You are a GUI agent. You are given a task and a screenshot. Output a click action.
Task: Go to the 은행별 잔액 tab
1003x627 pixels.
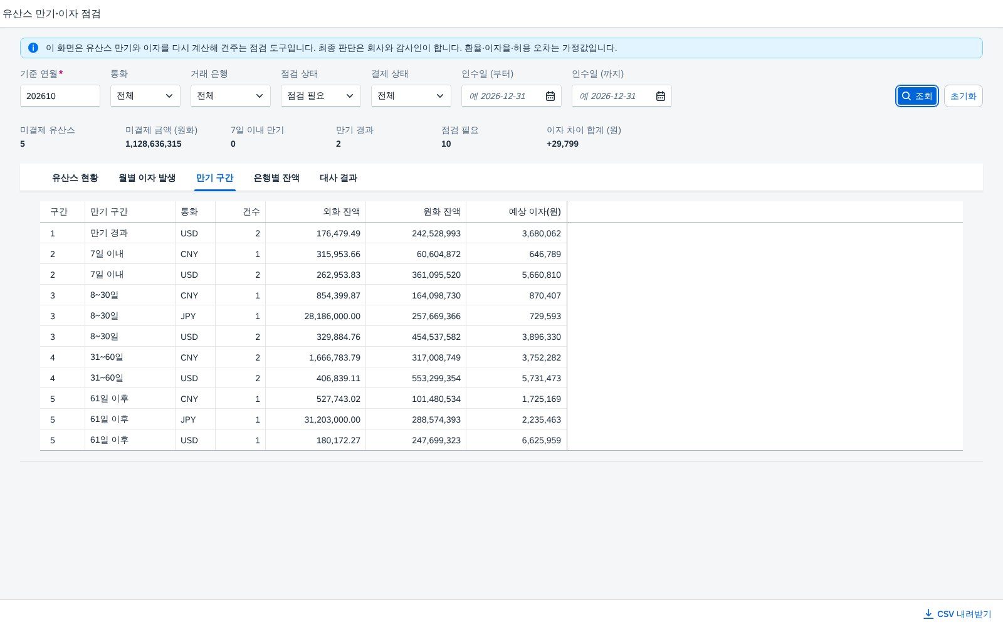click(x=276, y=178)
